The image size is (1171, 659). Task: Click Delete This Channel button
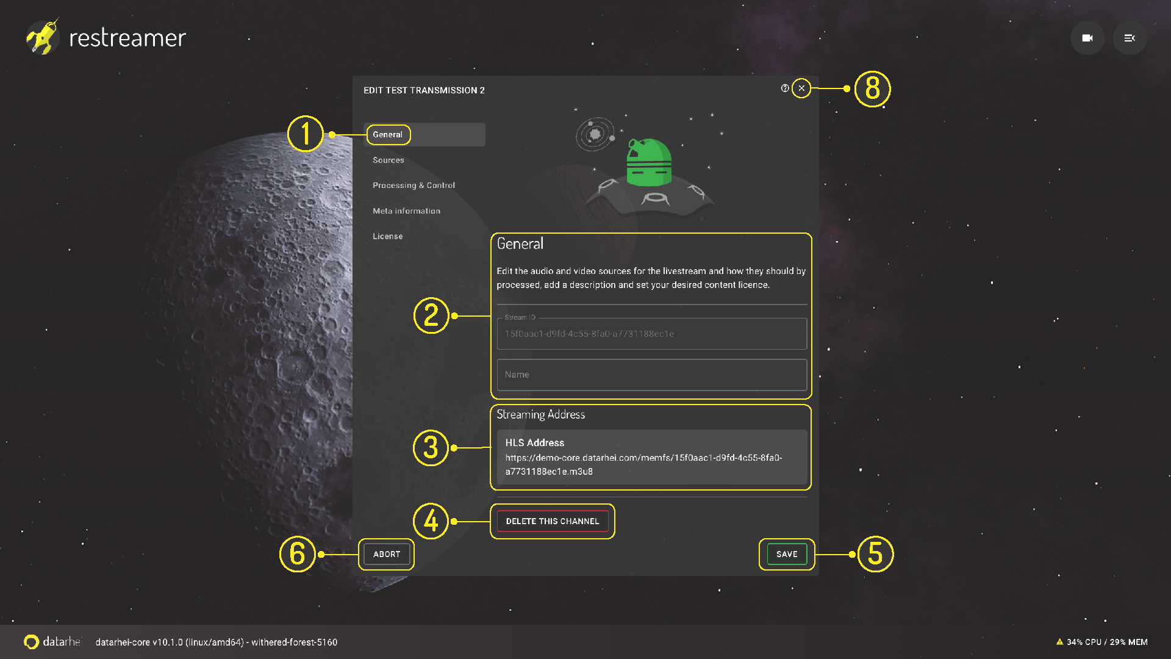553,521
